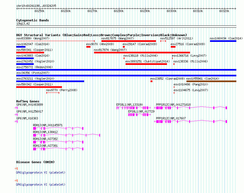Click the 60250k ruler label

coord(39,11)
